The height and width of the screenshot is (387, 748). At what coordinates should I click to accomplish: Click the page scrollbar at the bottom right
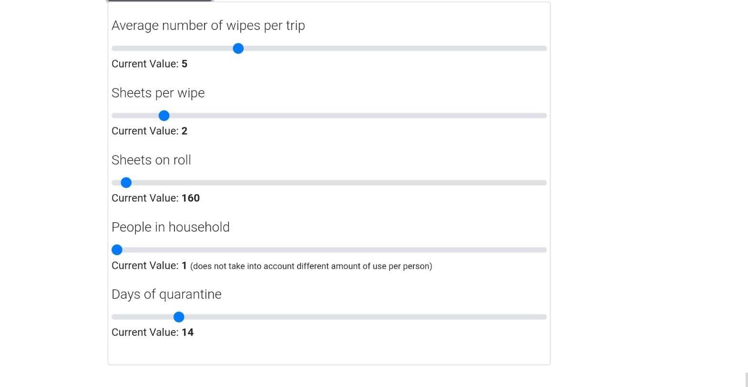[746, 380]
